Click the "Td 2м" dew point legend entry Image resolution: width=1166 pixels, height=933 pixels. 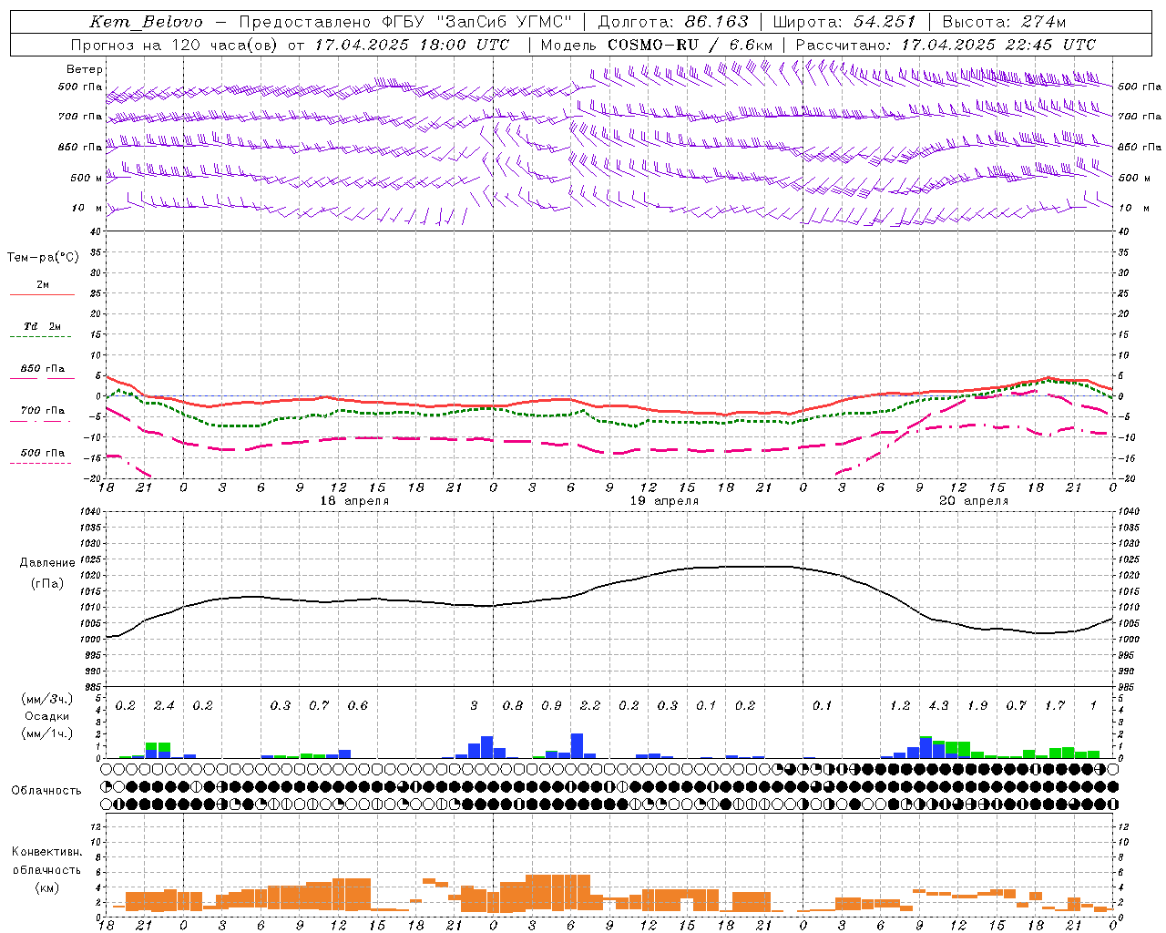[43, 326]
